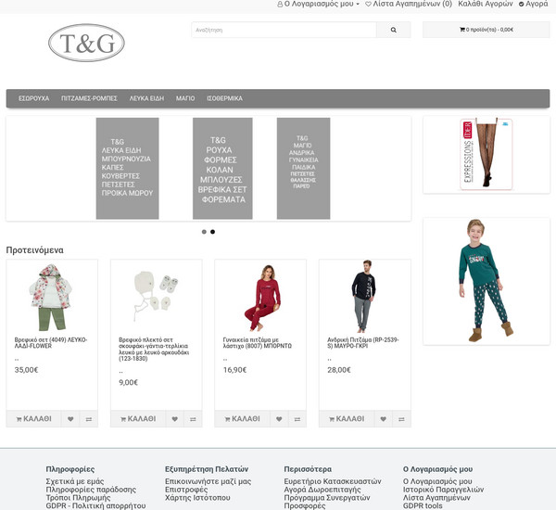Image resolution: width=556 pixels, height=510 pixels.
Task: Add Βρεφικό σετ (4049) to ΚΑΛΑΘΙ
Action: (33, 419)
